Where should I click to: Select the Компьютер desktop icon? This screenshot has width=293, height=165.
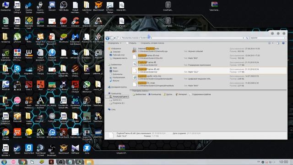click(x=5, y=6)
